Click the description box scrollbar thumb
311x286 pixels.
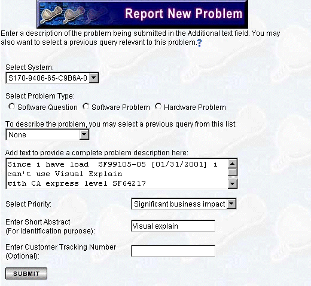pos(233,172)
